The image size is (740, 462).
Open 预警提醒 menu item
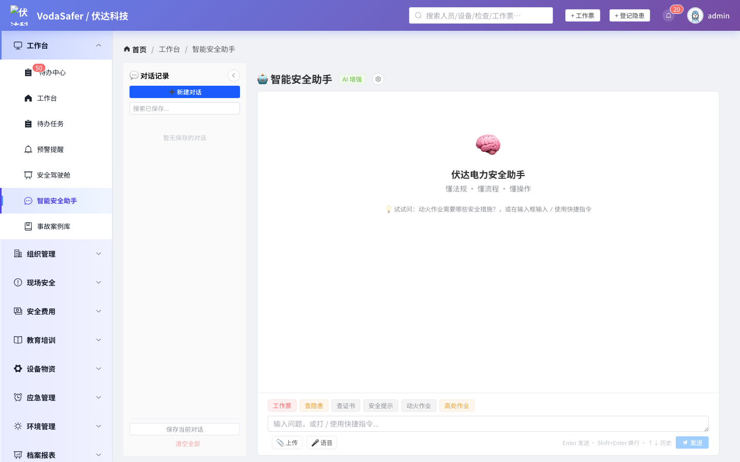coord(56,149)
